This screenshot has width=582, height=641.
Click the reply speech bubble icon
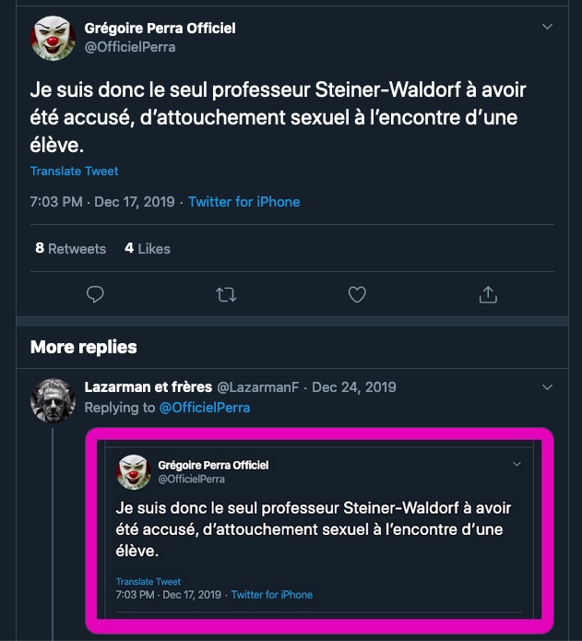[x=94, y=294]
